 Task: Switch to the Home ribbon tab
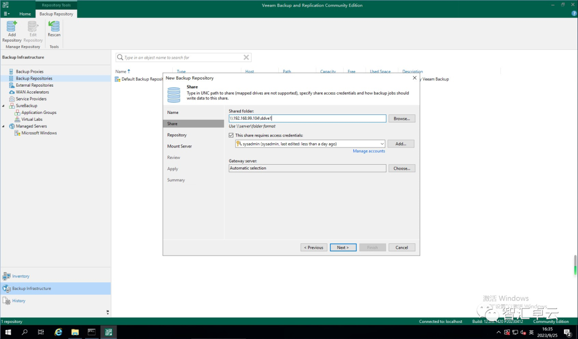pyautogui.click(x=25, y=13)
